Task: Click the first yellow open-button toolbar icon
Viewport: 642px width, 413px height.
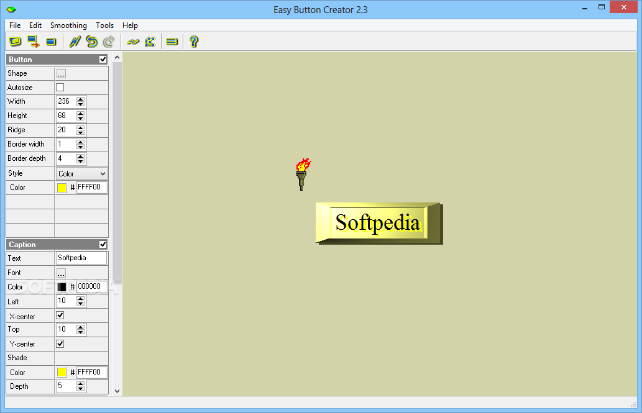Action: (x=15, y=42)
